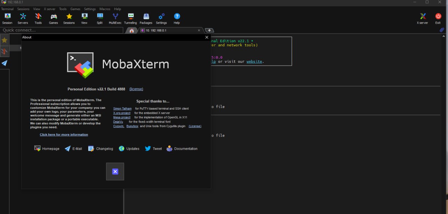Screen dimensions: 448x214
Task: Go to the home tab icon
Action: click(x=132, y=30)
